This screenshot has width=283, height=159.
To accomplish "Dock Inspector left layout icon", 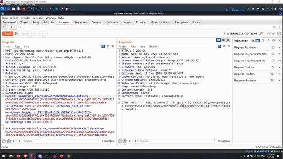I will [253, 41].
